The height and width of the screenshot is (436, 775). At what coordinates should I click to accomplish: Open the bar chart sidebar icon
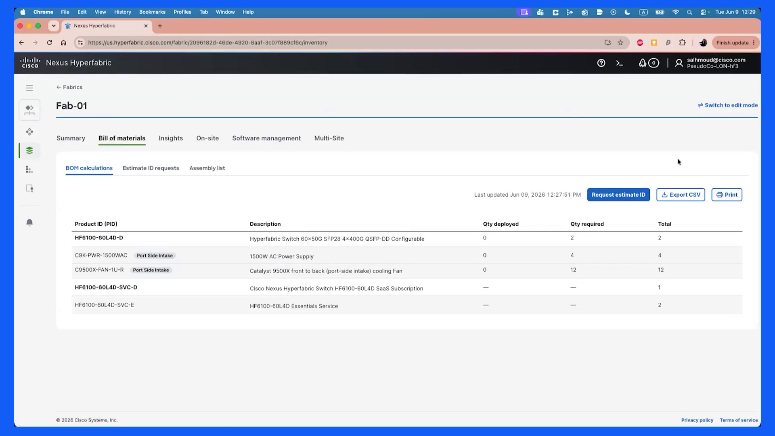point(29,170)
